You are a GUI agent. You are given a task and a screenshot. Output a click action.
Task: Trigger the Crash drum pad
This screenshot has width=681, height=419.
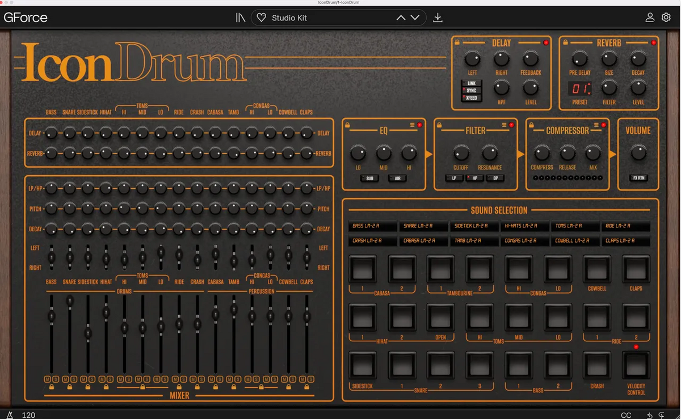[x=596, y=366]
